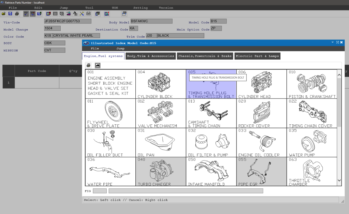Click the last main toolbar icon with arrows

[x=124, y=14]
